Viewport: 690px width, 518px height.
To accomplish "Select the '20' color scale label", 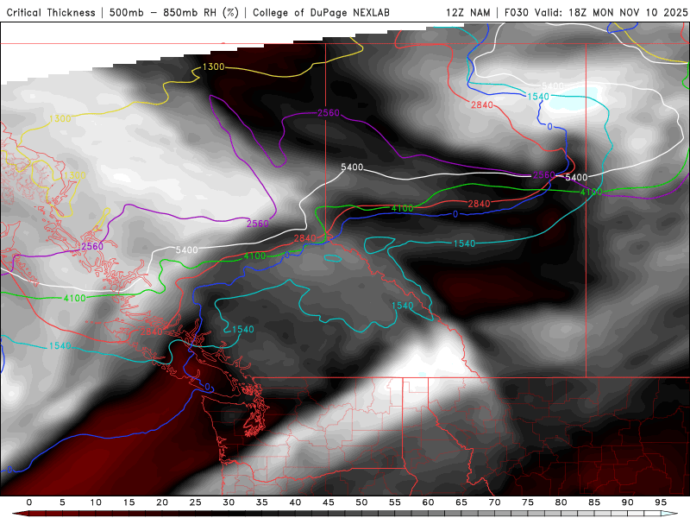I will click(x=162, y=502).
